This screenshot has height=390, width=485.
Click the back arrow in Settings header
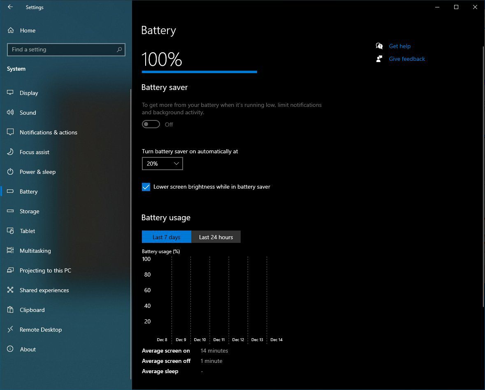coord(10,7)
